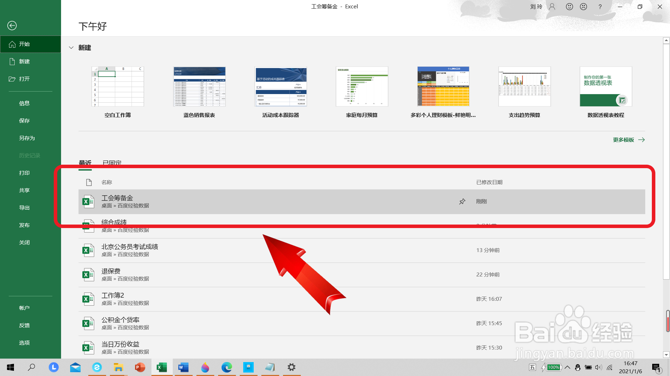Open File Explorer on the taskbar

118,367
